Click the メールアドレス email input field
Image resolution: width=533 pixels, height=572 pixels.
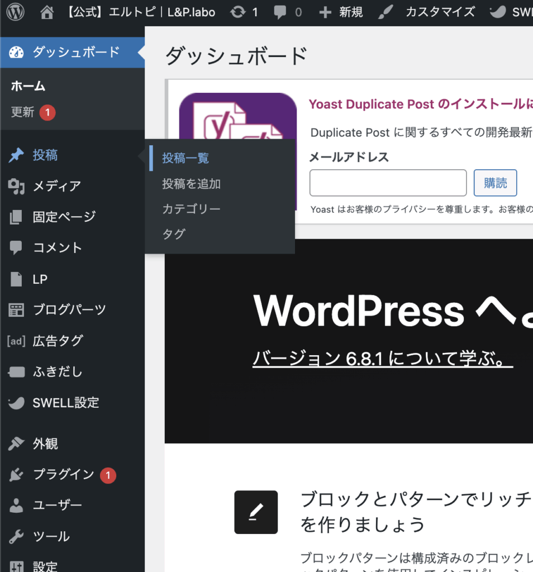click(388, 183)
